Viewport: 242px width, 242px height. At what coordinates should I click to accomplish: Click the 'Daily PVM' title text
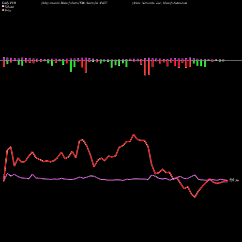9,3
